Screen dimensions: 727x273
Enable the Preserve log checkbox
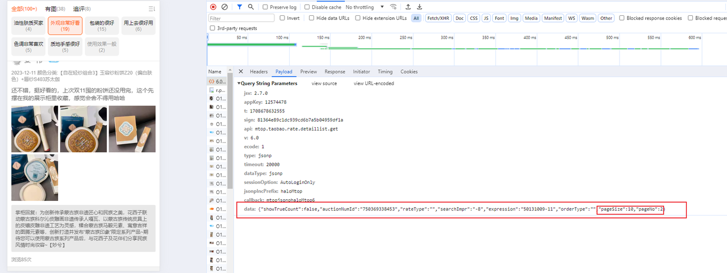pyautogui.click(x=265, y=7)
